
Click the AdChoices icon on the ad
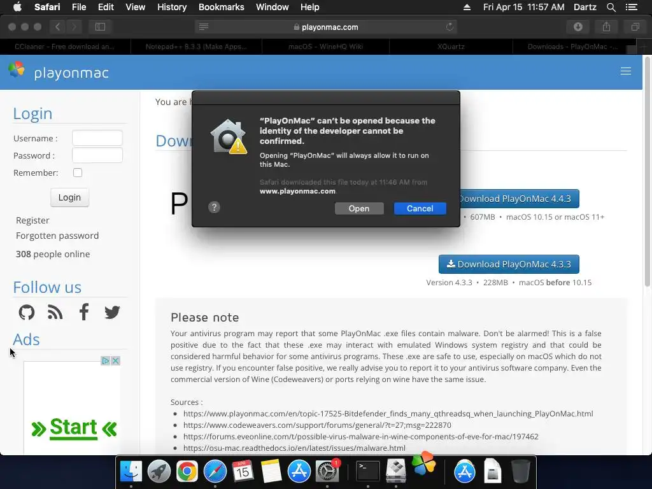pyautogui.click(x=106, y=361)
